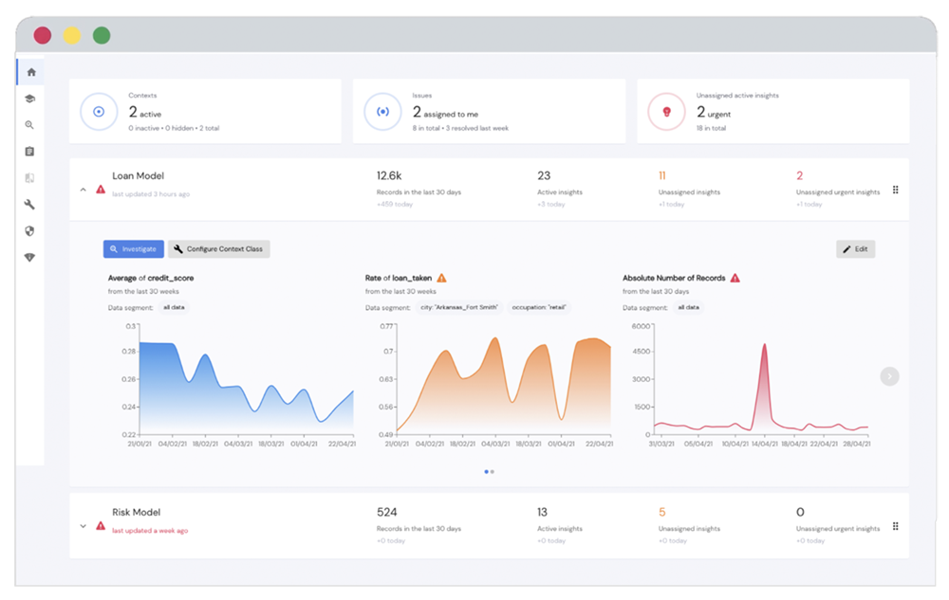The height and width of the screenshot is (600, 949).
Task: Open the Contexts summary card
Action: pos(204,111)
